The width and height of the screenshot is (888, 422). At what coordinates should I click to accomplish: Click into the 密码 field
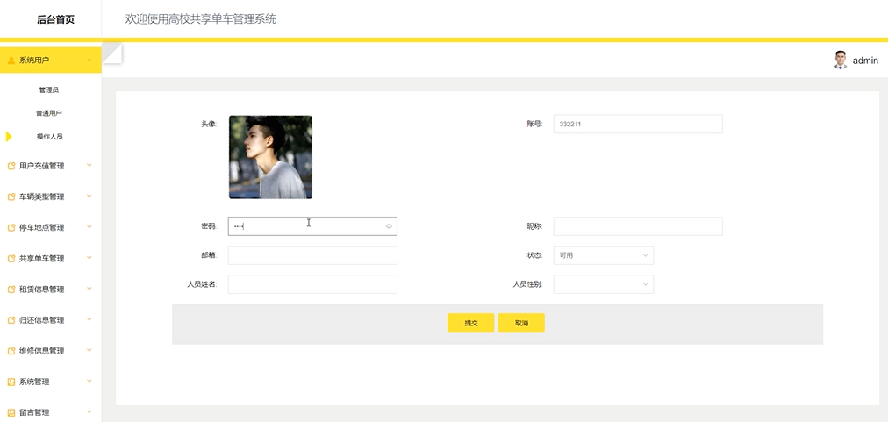pyautogui.click(x=312, y=226)
